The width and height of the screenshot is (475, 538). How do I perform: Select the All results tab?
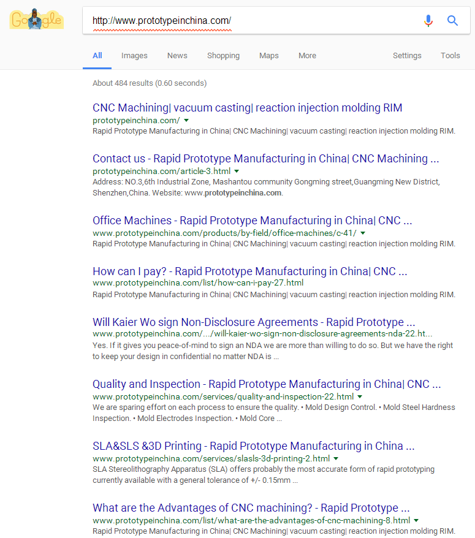pos(97,56)
